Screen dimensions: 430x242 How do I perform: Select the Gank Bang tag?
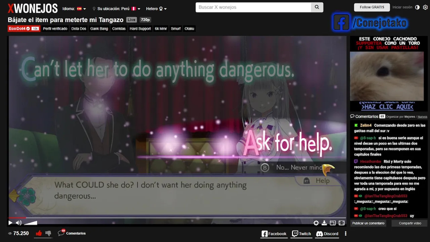pyautogui.click(x=99, y=29)
